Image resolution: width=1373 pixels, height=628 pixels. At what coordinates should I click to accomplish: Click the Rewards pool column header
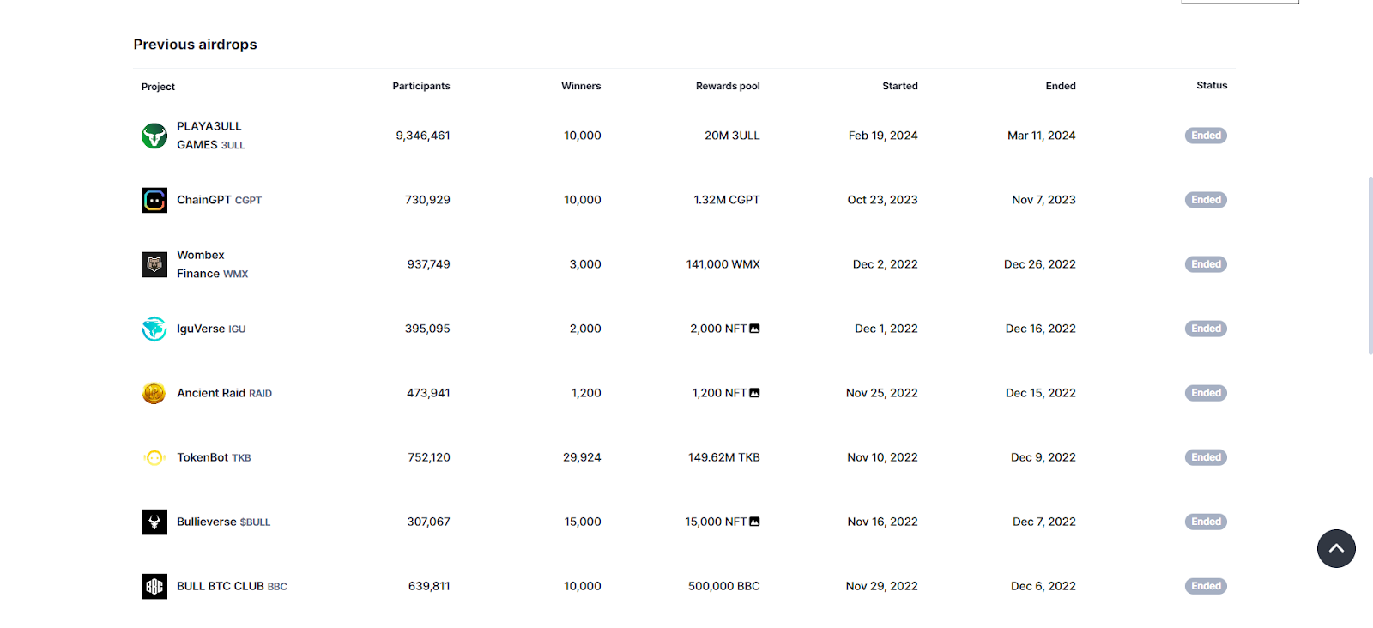728,86
